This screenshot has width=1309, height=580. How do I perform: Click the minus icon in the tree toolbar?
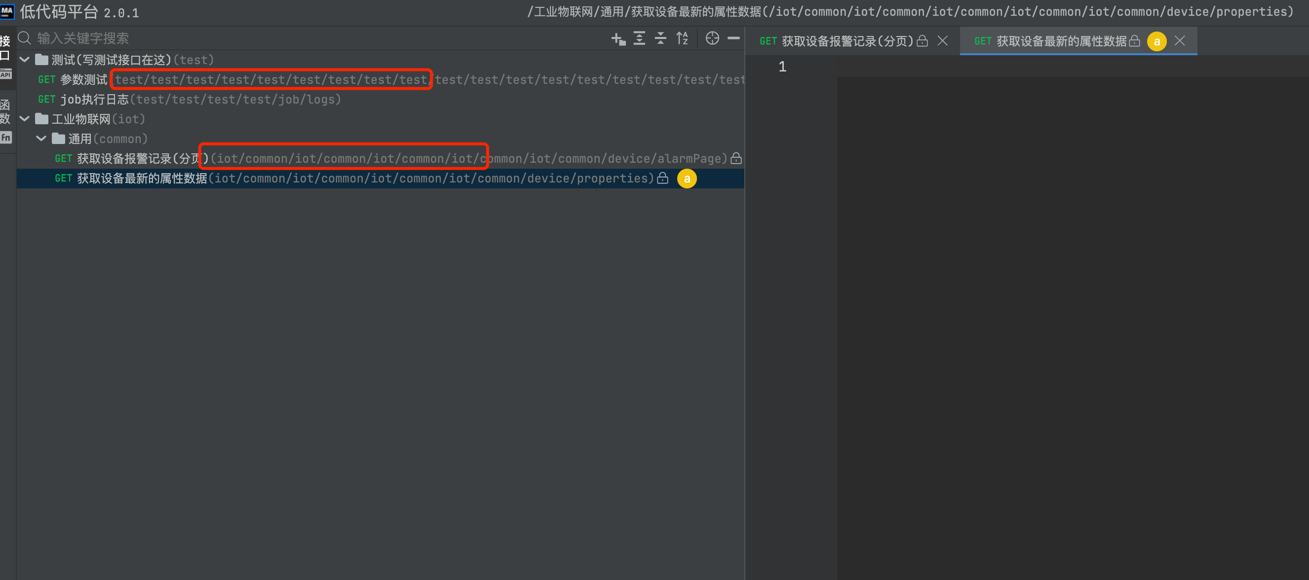[734, 38]
